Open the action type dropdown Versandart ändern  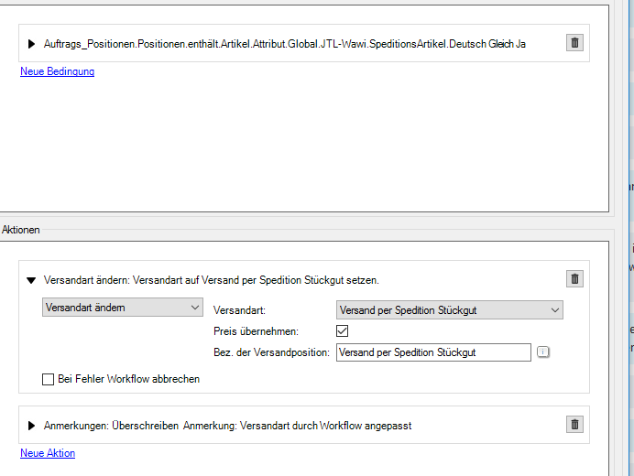coord(123,308)
